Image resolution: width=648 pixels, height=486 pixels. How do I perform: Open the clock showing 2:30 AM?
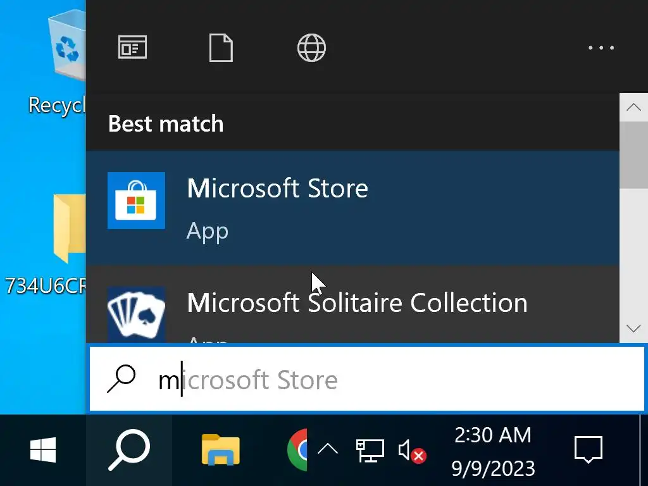(493, 451)
